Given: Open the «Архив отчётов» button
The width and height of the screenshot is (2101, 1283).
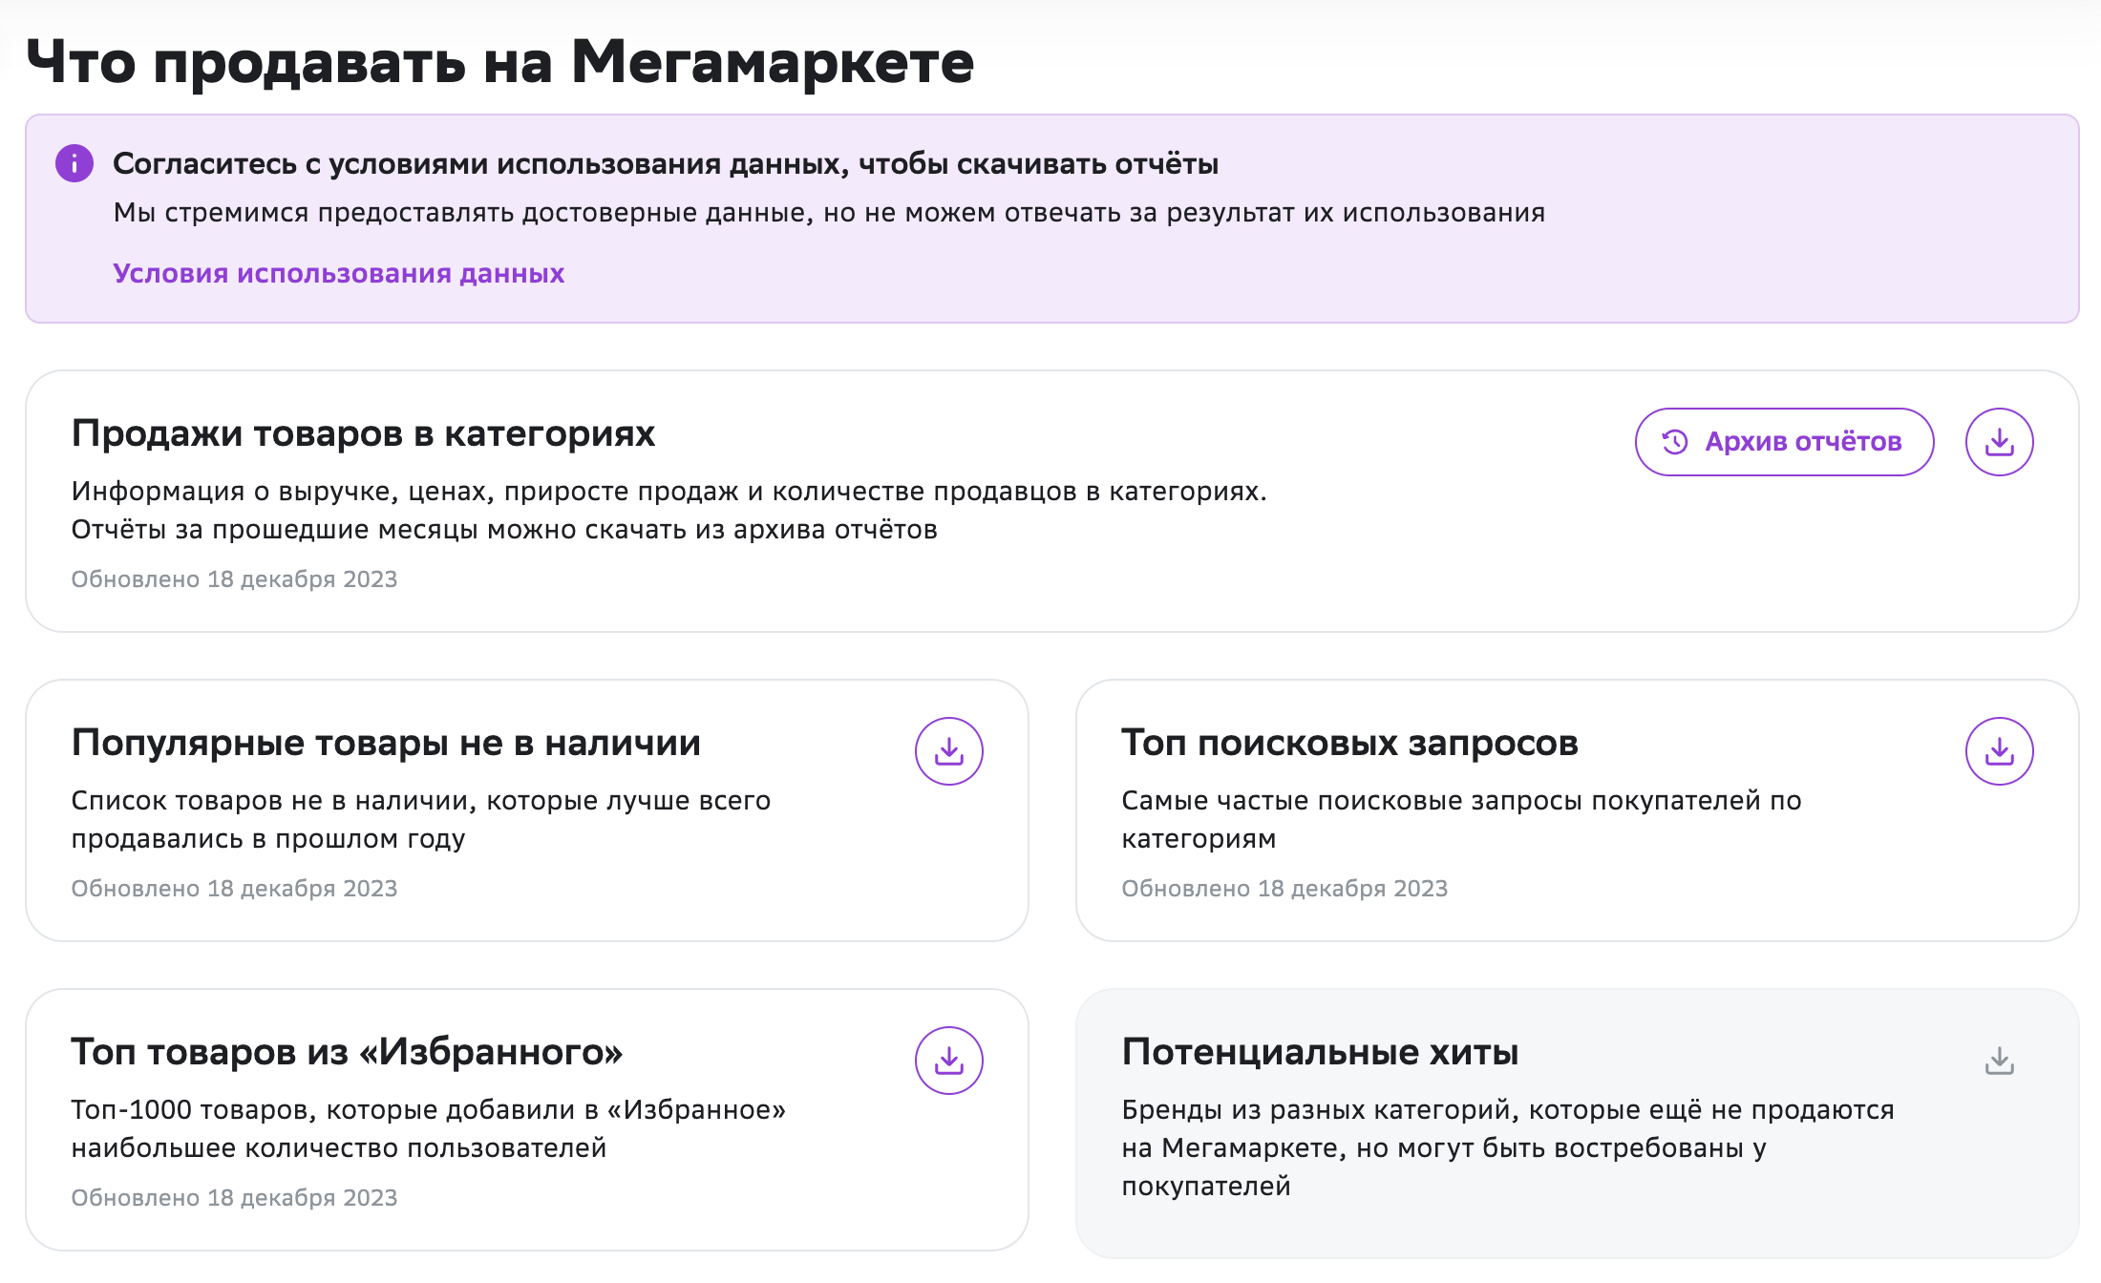Looking at the screenshot, I should 1784,442.
